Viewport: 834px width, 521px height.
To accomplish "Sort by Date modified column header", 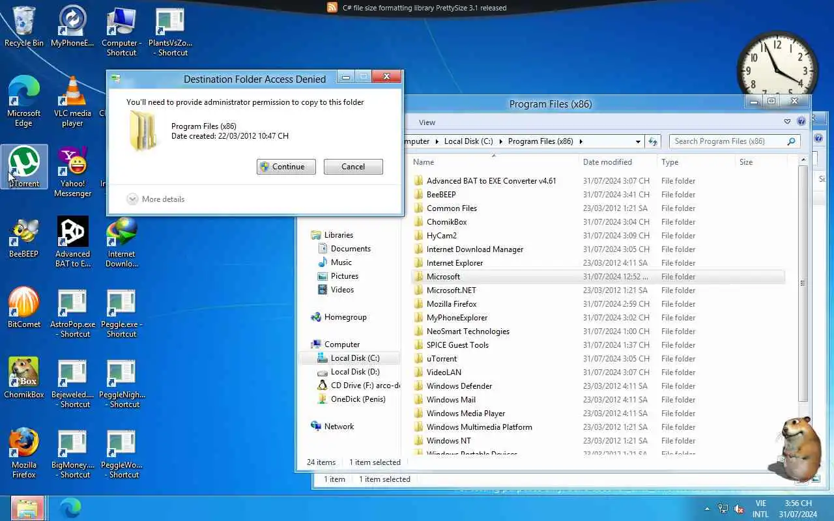I will coord(618,162).
